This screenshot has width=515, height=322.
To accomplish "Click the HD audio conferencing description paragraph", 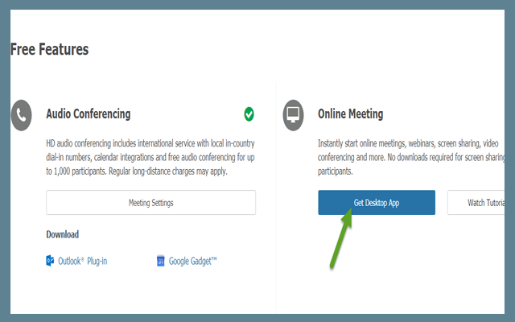I will click(x=150, y=157).
